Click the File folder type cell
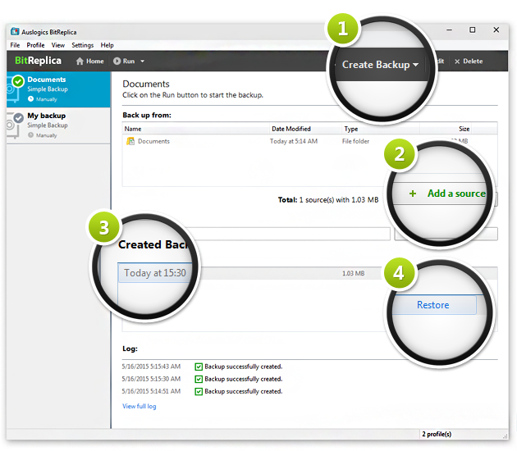The width and height of the screenshot is (517, 451). pyautogui.click(x=355, y=141)
